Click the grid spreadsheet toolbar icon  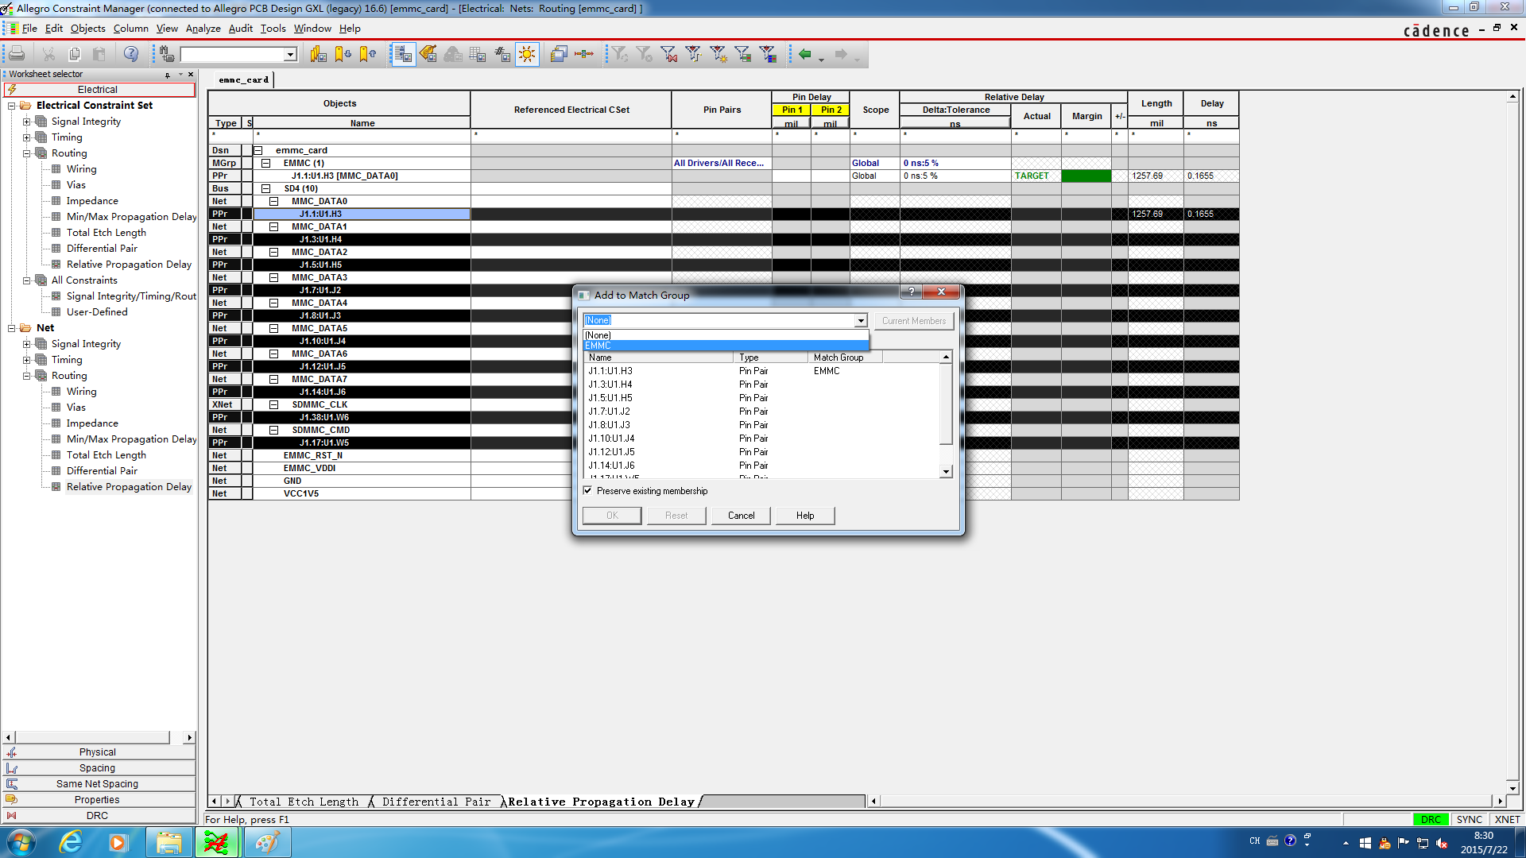tap(478, 54)
